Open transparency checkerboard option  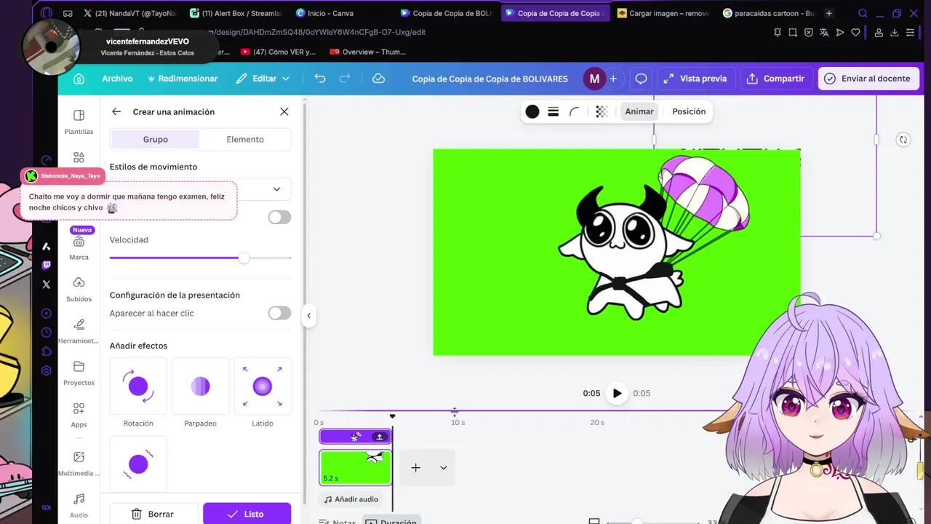tap(602, 111)
